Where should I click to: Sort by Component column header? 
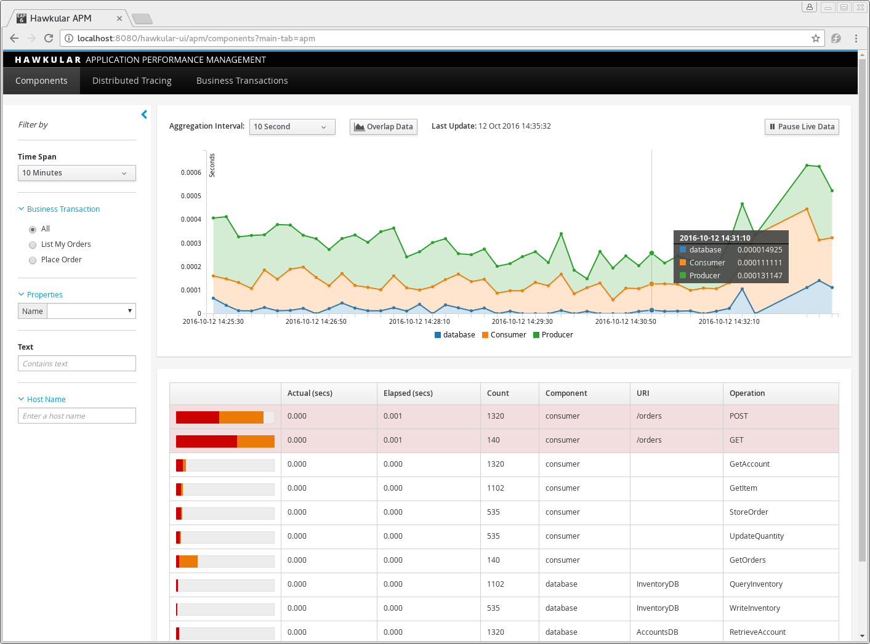pos(584,393)
